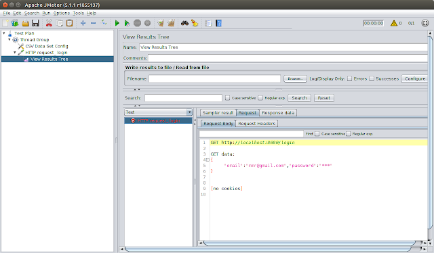434x253 pixels.
Task: Click the Reset button
Action: click(x=324, y=98)
